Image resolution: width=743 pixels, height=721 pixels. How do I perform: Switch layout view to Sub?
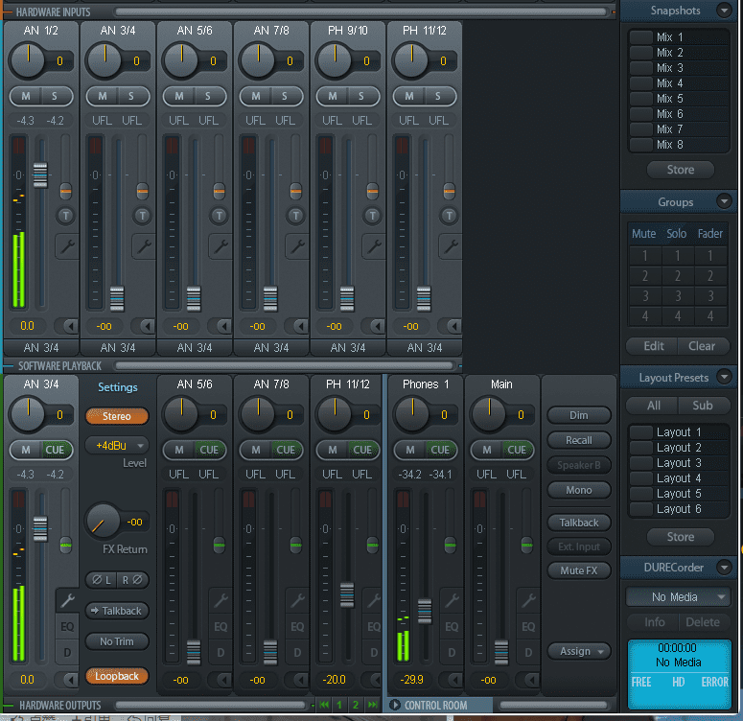click(x=703, y=406)
